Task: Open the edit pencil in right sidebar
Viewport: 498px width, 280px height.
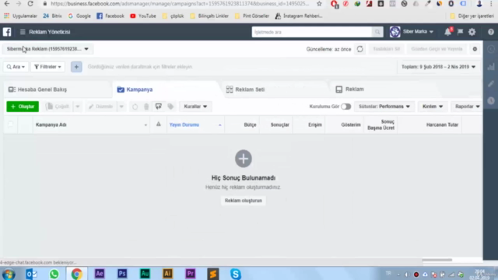Action: [x=491, y=84]
